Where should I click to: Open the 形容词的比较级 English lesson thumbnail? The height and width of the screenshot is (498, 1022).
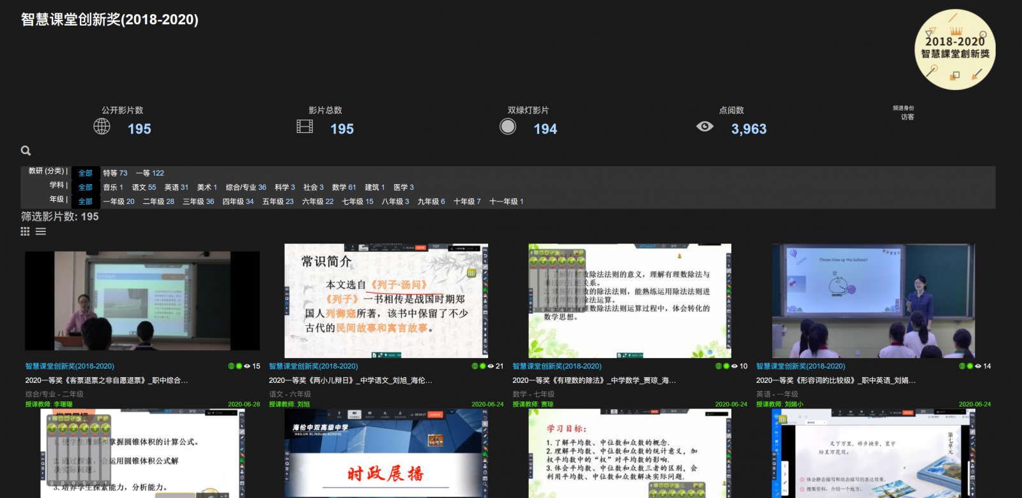(x=873, y=300)
